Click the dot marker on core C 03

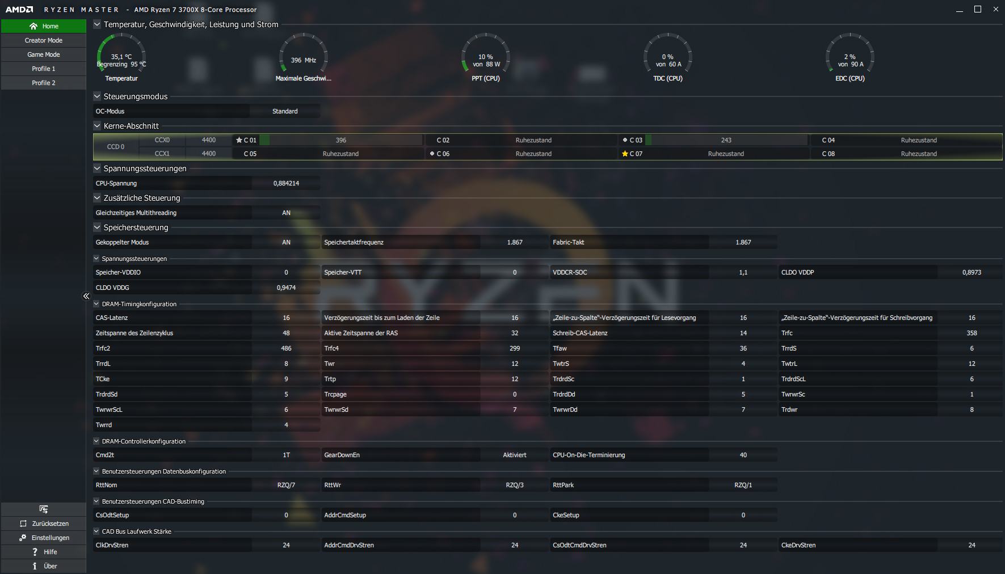tap(625, 140)
